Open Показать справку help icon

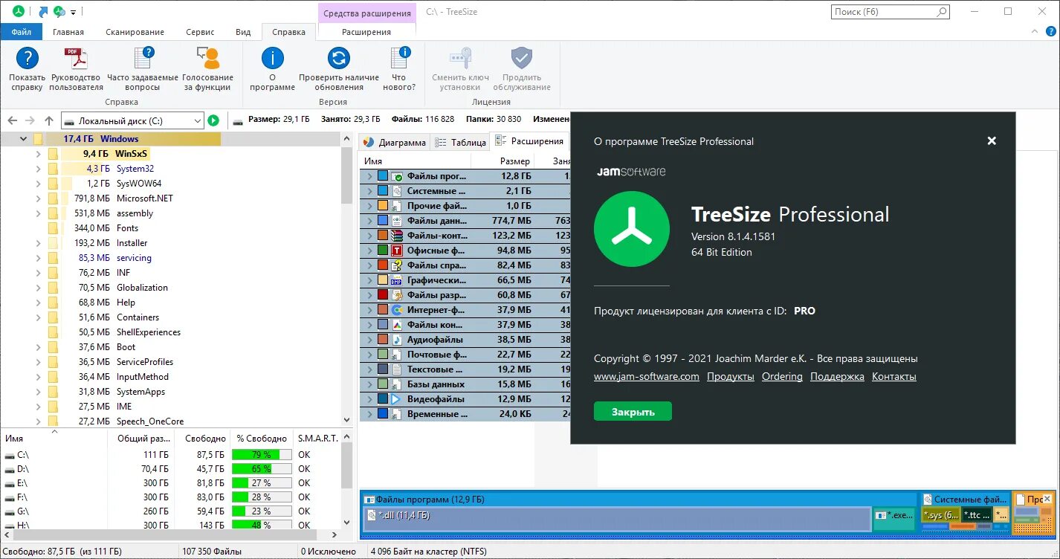[x=28, y=58]
